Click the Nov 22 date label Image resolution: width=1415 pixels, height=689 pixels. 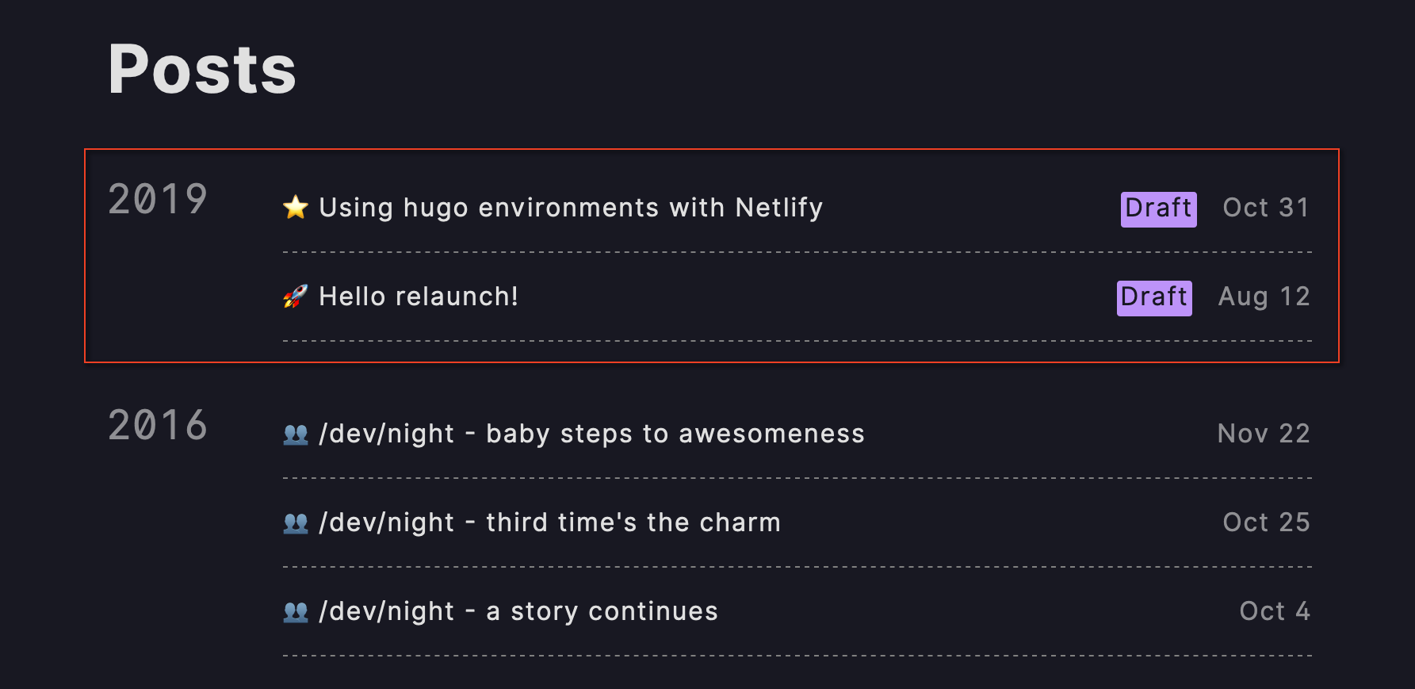pos(1264,434)
